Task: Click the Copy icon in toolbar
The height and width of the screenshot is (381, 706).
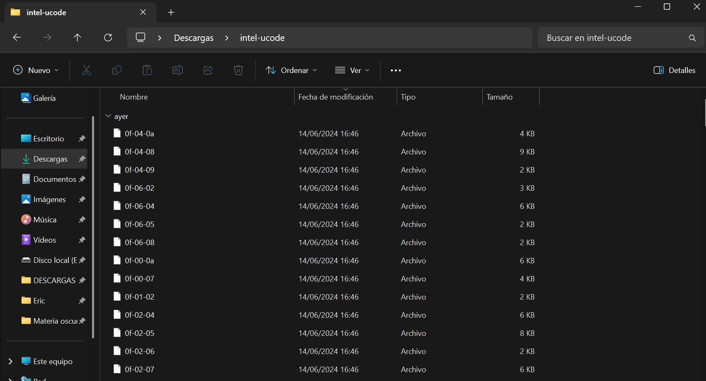Action: tap(117, 70)
